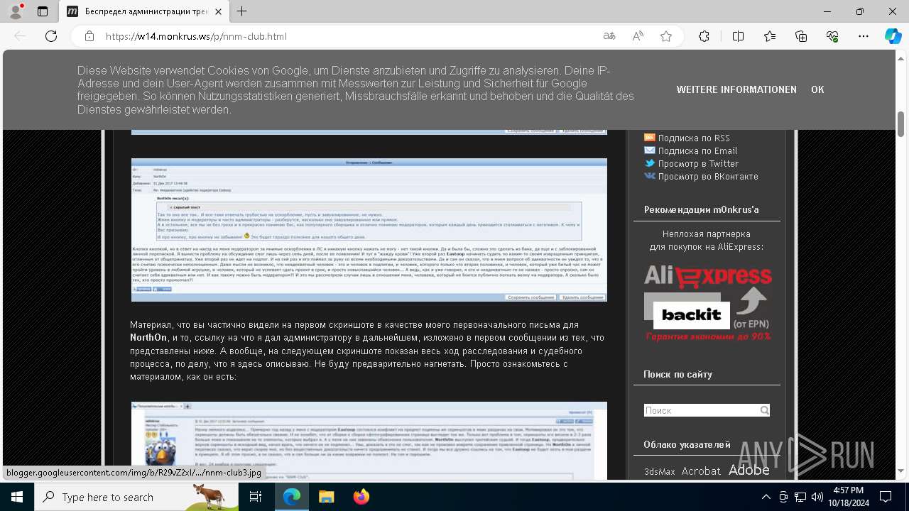Open Firefox from taskbar
Viewport: 909px width, 511px height.
pyautogui.click(x=361, y=497)
